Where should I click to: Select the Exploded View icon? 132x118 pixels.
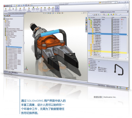[49, 9]
